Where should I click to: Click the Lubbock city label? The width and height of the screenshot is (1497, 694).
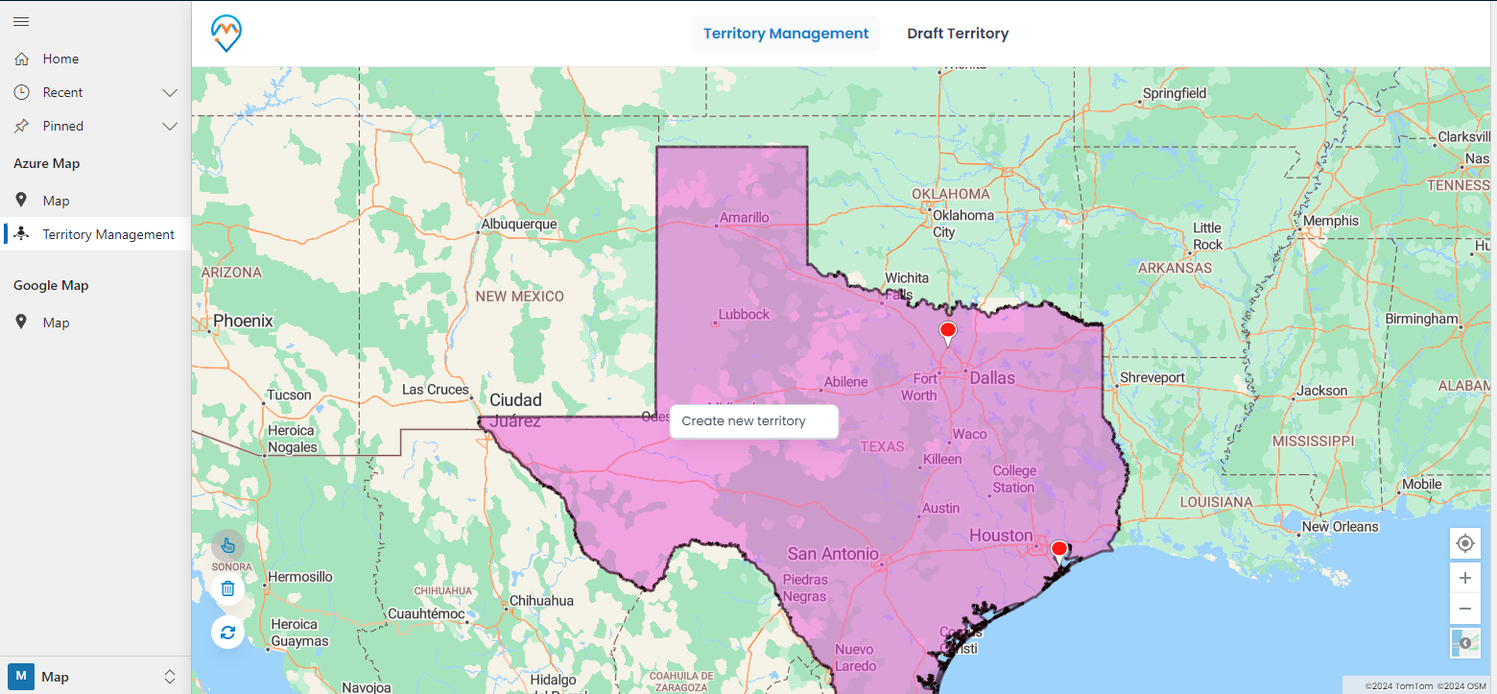pos(745,314)
